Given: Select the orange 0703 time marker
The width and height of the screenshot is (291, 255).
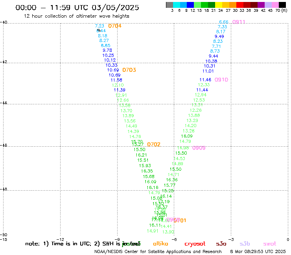Looking at the screenshot, I should [x=129, y=70].
